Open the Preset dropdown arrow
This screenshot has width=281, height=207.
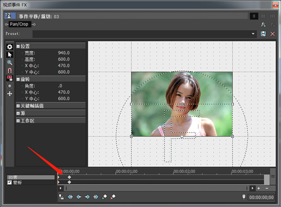(253, 34)
